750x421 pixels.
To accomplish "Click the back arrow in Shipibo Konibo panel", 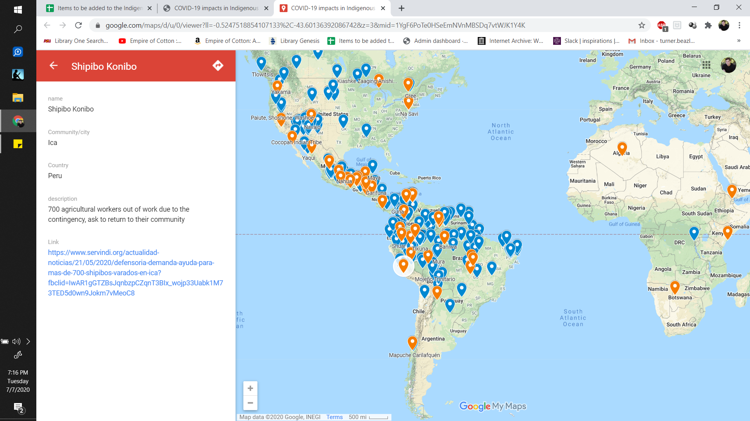I will (x=54, y=66).
